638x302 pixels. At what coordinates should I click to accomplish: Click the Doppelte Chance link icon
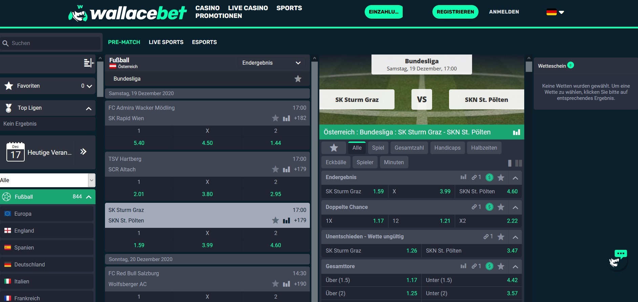(474, 207)
